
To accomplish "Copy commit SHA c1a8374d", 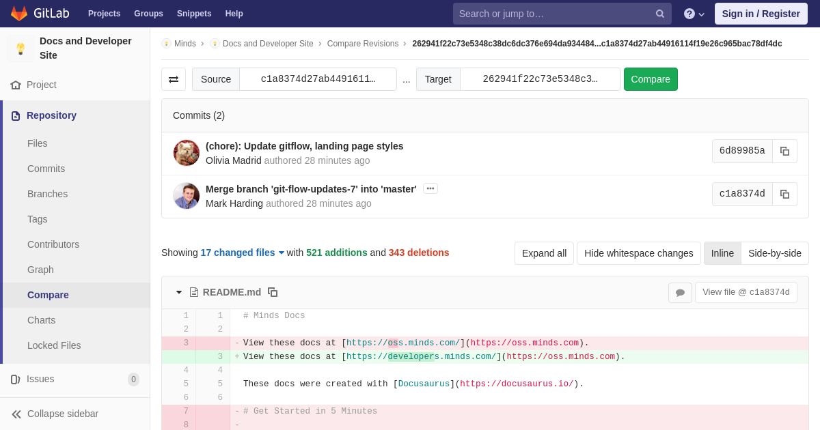I will click(x=784, y=194).
